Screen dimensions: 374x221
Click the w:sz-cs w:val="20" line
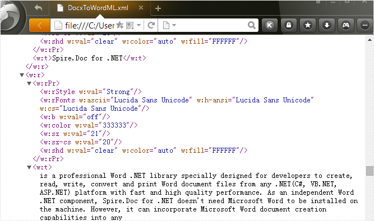(x=81, y=142)
